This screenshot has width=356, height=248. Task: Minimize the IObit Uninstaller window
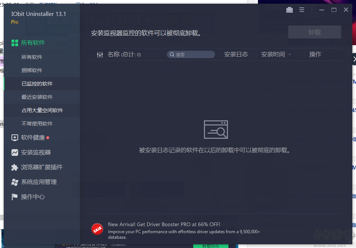pyautogui.click(x=322, y=10)
